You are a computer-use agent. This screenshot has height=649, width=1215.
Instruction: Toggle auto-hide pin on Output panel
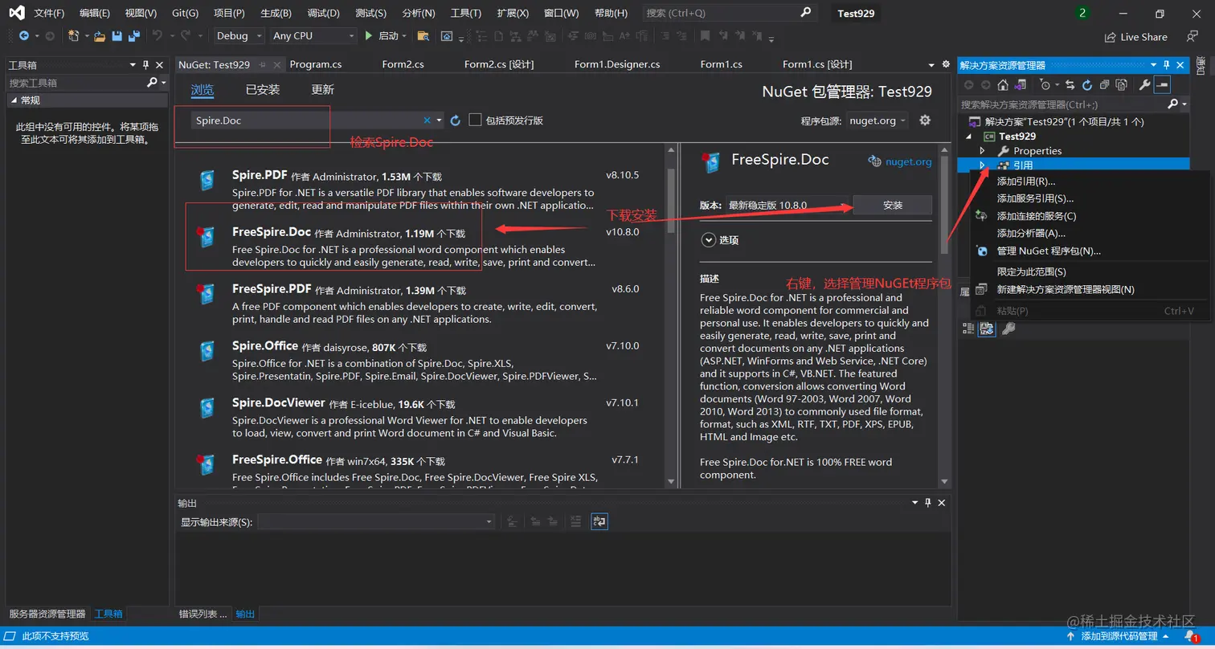tap(928, 503)
